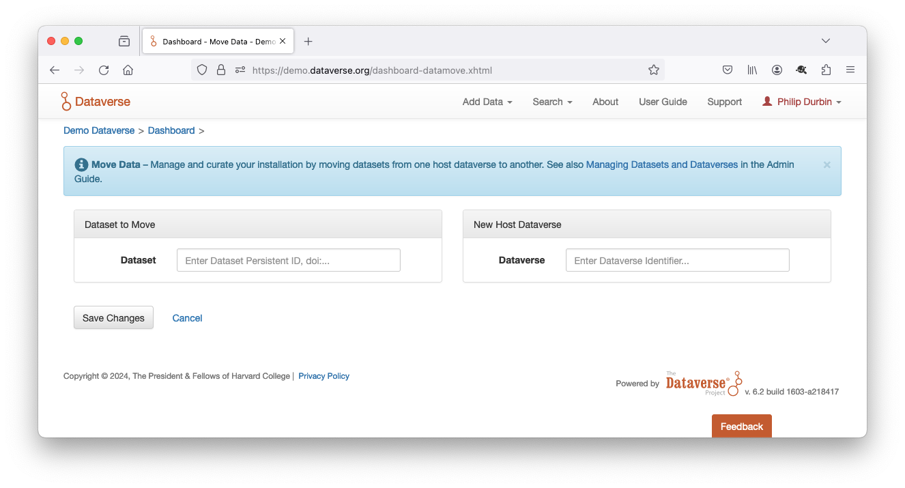
Task: Click the Cancel link
Action: pos(187,318)
